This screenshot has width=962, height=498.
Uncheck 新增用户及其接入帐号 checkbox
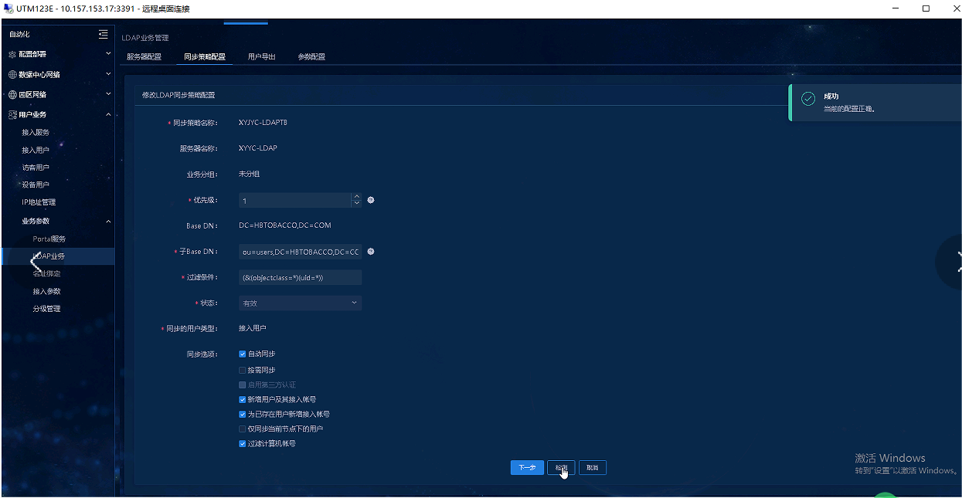243,400
